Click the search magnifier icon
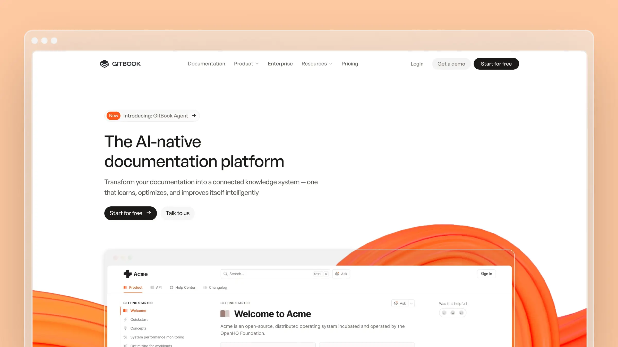This screenshot has width=618, height=347. (225, 274)
